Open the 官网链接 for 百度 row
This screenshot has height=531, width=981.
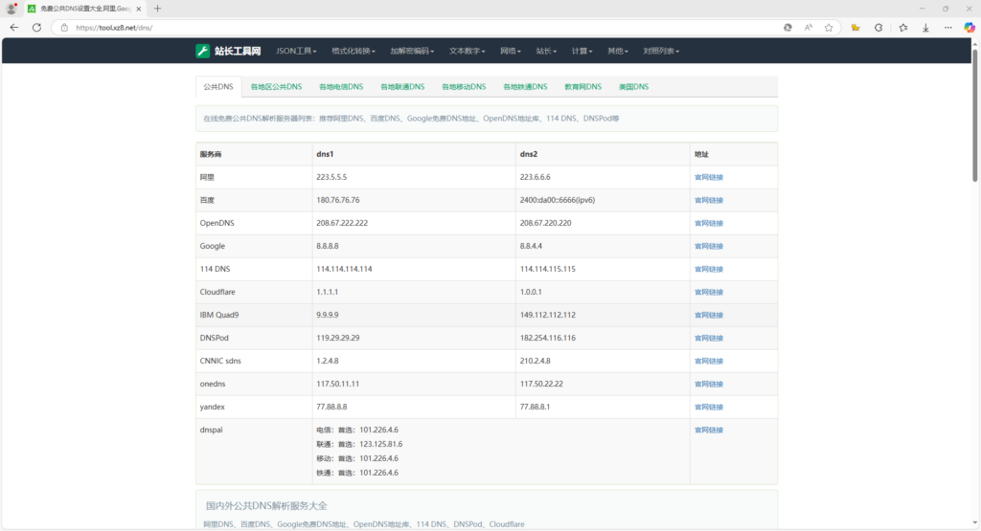coord(709,201)
